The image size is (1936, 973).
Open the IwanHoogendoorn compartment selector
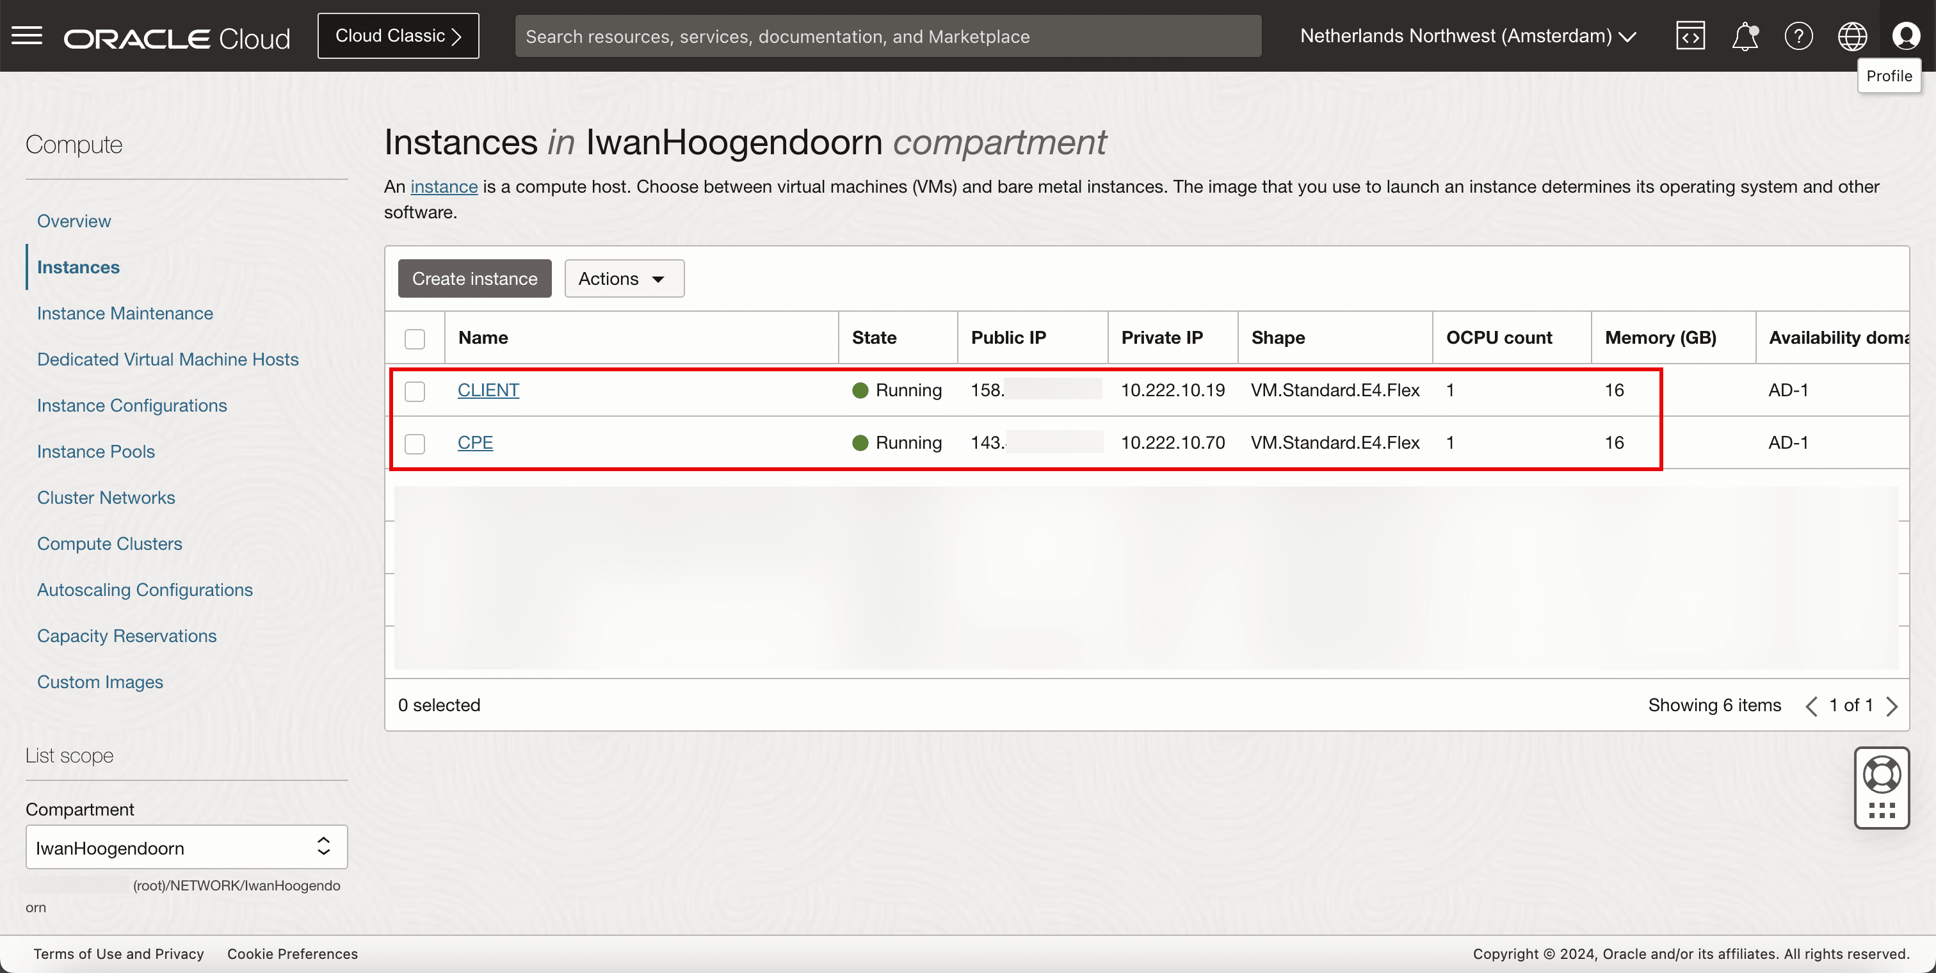click(x=186, y=848)
